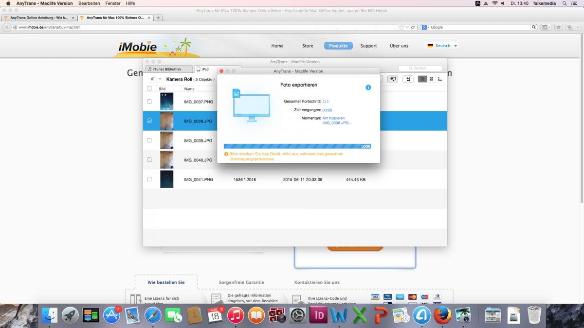Toggle the select-all checkbox in header
This screenshot has width=584, height=328.
(149, 88)
